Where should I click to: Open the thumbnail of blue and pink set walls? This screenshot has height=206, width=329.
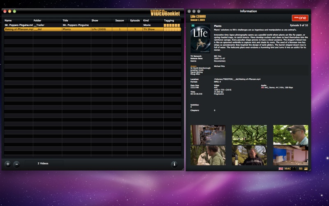pos(291,155)
